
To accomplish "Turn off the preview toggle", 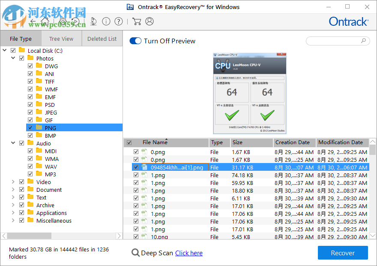I will [135, 41].
